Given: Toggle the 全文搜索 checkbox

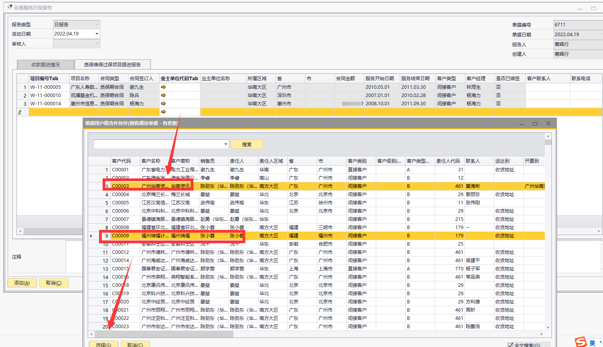Looking at the screenshot, I should pos(510,345).
